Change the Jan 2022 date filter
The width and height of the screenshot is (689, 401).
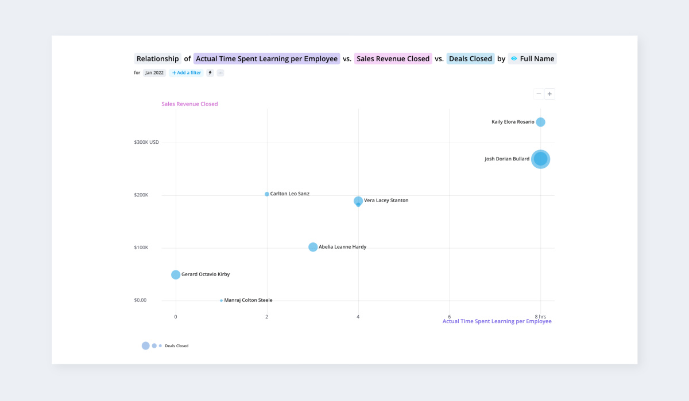coord(154,73)
